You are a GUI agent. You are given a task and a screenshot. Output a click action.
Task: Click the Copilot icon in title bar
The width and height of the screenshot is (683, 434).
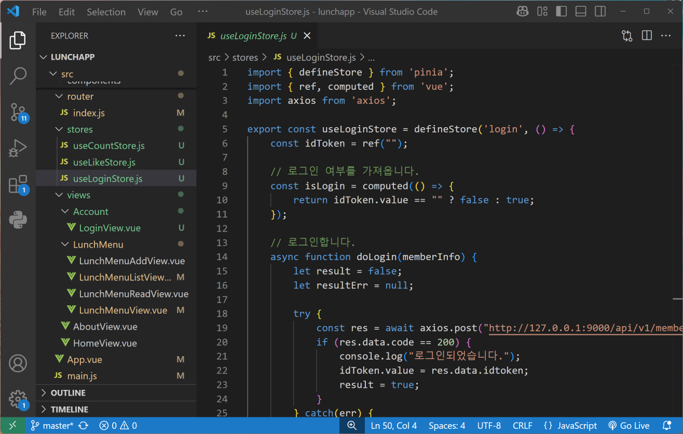pyautogui.click(x=522, y=12)
